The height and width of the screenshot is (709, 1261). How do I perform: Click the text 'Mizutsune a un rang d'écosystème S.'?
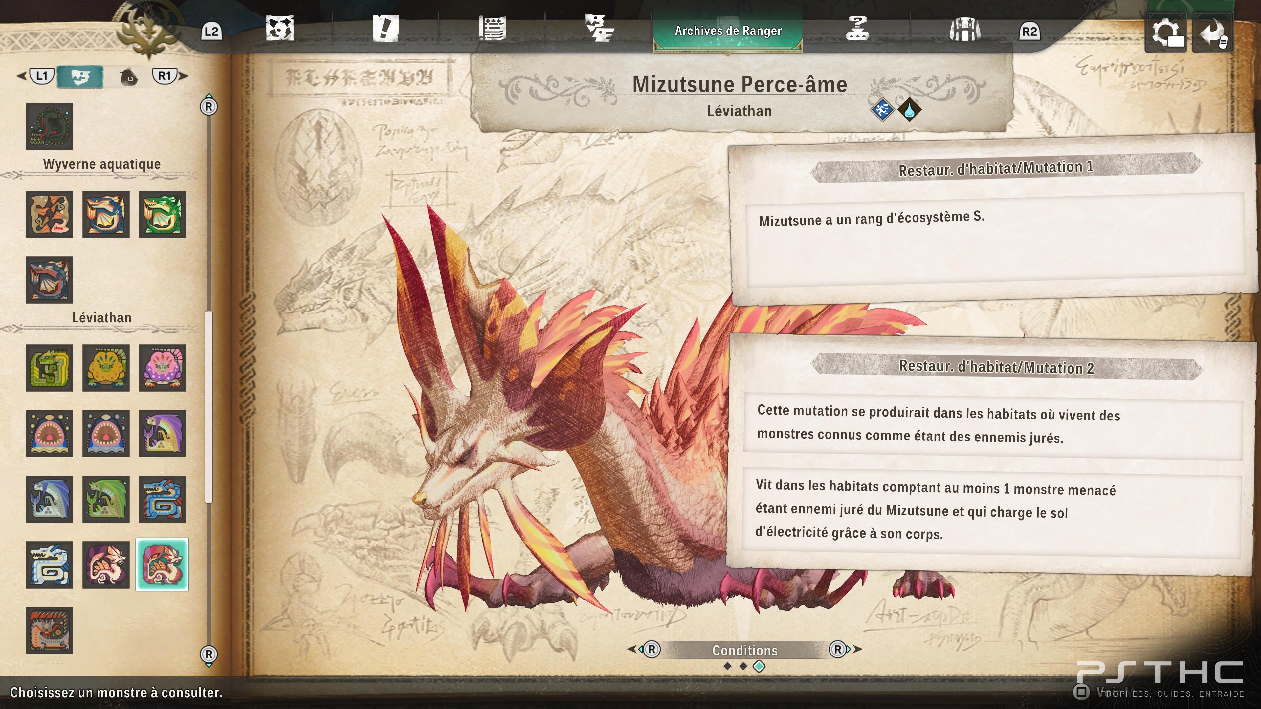coord(871,219)
